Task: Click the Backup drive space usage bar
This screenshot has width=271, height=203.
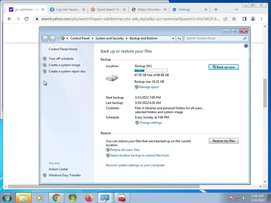Action: 151,70
